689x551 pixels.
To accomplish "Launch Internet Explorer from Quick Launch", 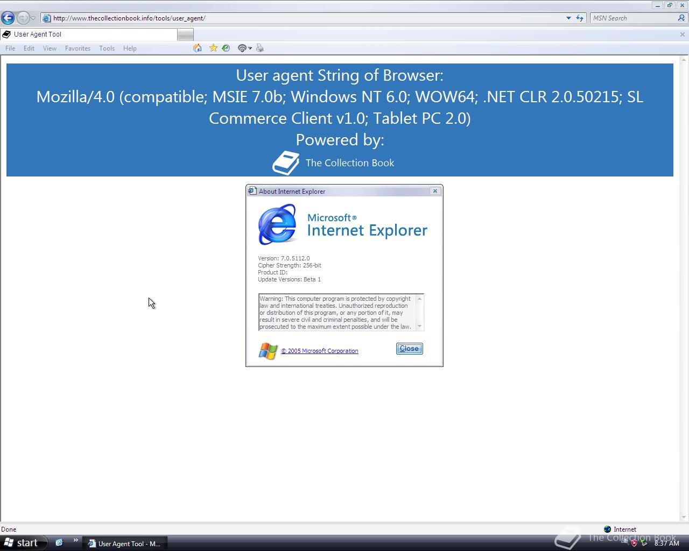I will coord(59,542).
